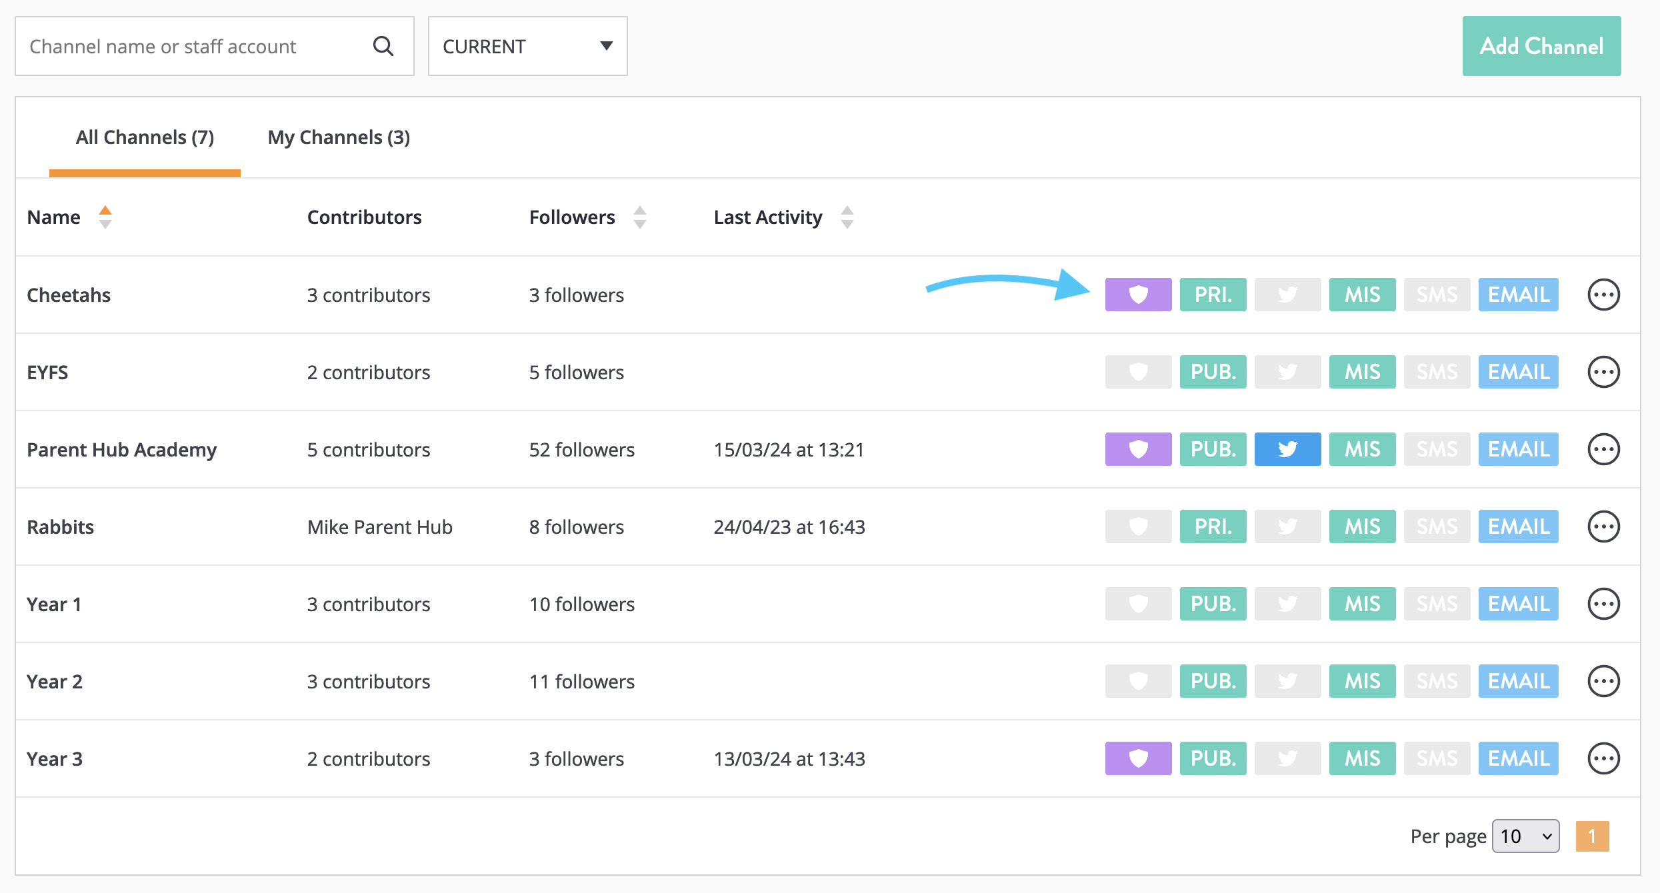This screenshot has height=893, width=1660.
Task: Click the Add Channel button
Action: point(1541,46)
